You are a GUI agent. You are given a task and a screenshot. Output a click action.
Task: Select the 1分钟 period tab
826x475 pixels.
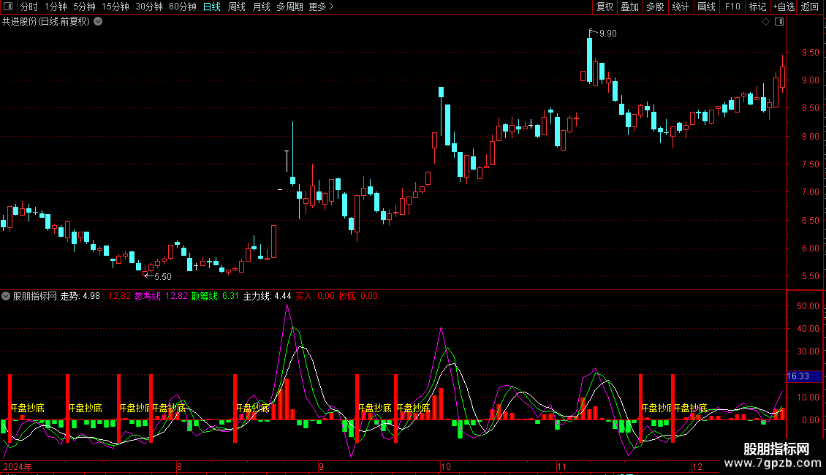pos(56,7)
